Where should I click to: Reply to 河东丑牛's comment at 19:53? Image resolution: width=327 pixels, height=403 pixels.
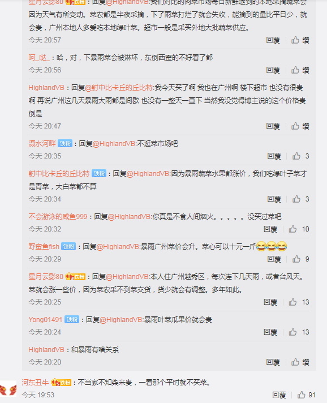(x=279, y=395)
